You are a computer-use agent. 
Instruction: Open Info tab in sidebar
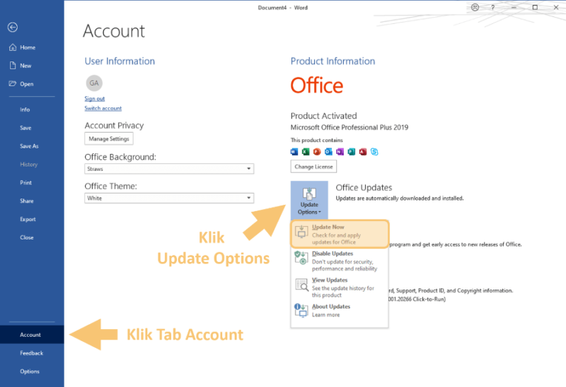[x=25, y=109]
